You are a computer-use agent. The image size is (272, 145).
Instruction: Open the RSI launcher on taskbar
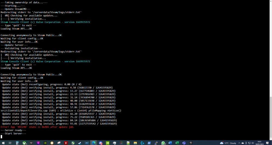point(87,143)
